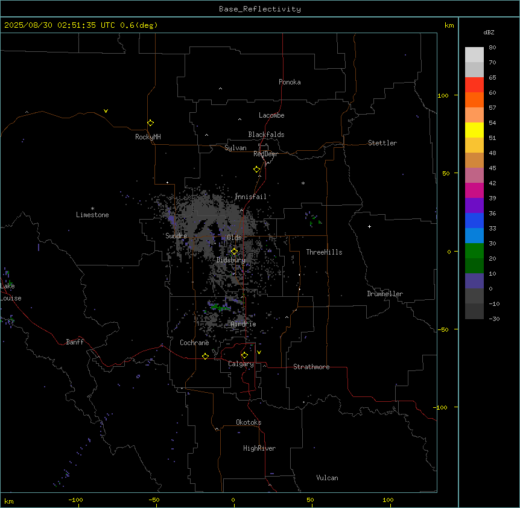This screenshot has width=520, height=508.
Task: Select the purple 36-39 dBZ legend swatch
Action: pos(474,205)
